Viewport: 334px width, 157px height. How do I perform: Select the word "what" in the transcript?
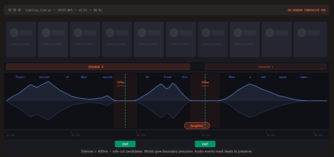[84, 77]
